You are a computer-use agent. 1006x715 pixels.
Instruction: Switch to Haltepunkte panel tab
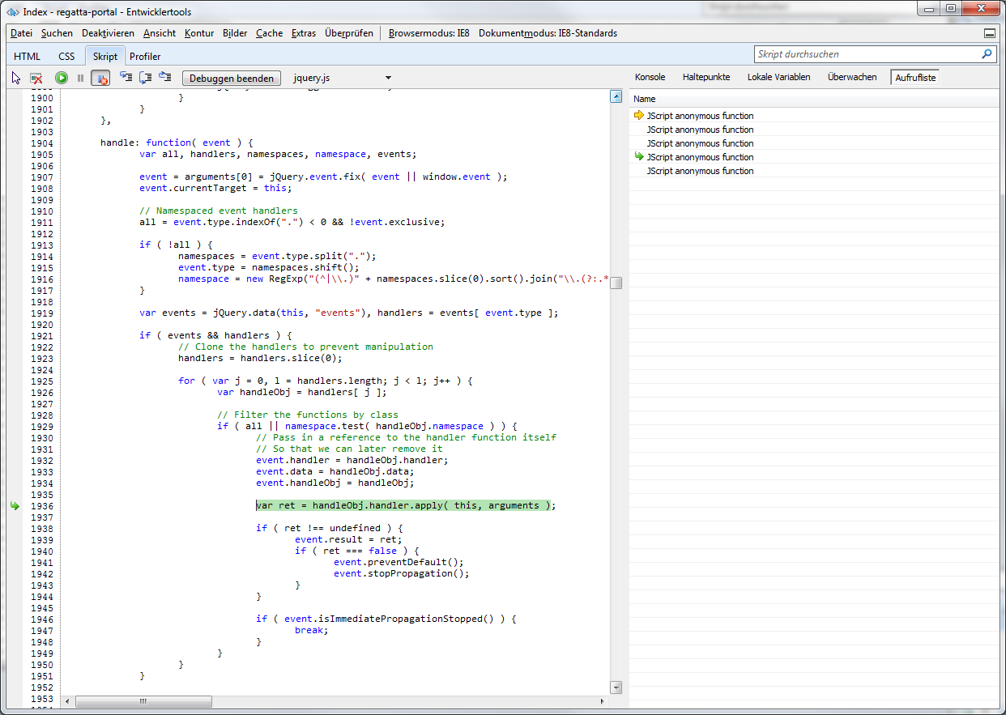point(705,77)
